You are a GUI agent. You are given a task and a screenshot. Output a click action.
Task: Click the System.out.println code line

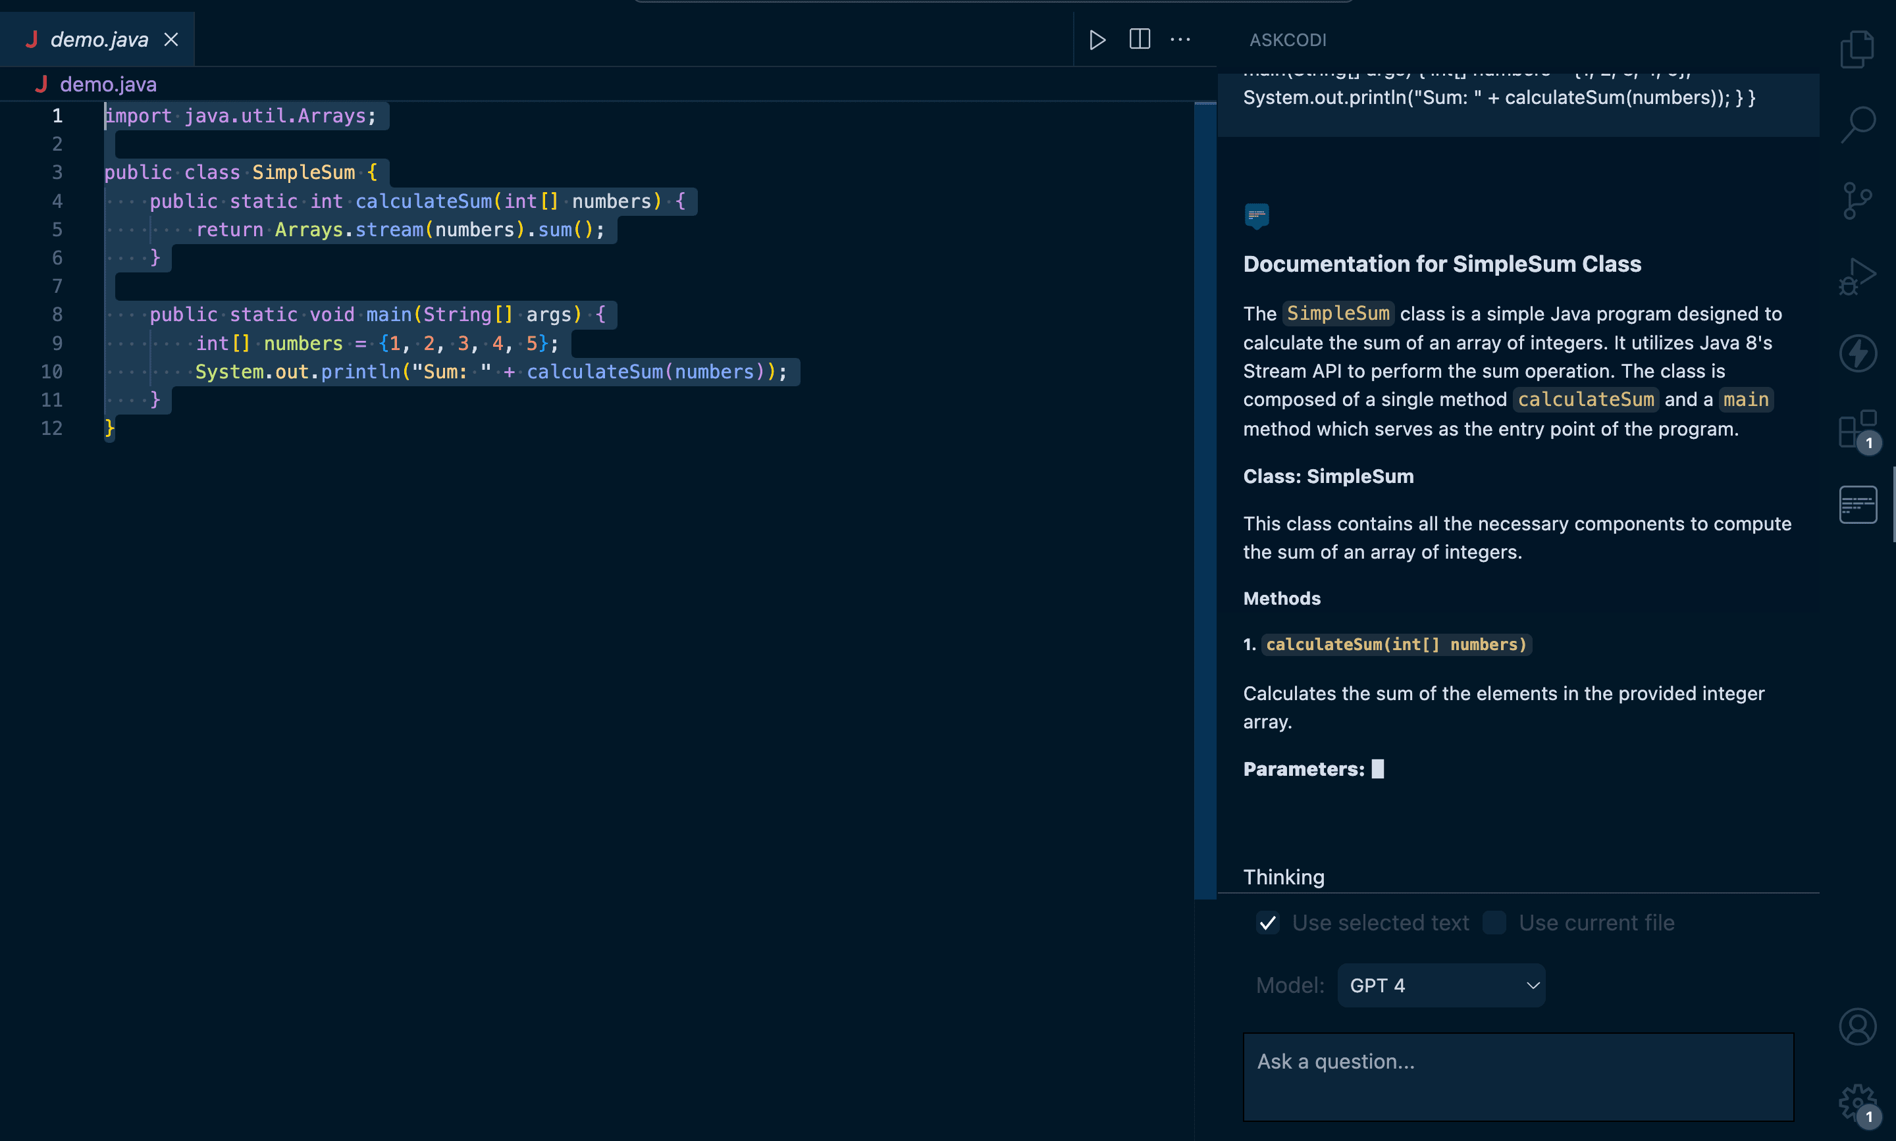(x=490, y=372)
